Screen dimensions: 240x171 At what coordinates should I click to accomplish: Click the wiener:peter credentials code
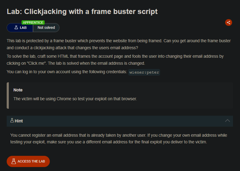[x=144, y=72]
